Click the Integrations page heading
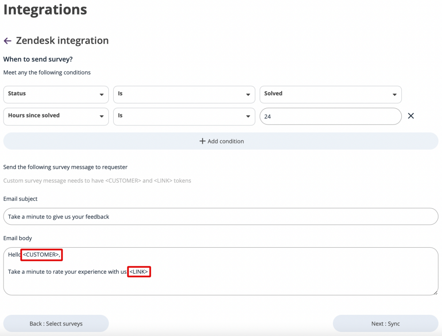This screenshot has height=336, width=442. click(45, 10)
